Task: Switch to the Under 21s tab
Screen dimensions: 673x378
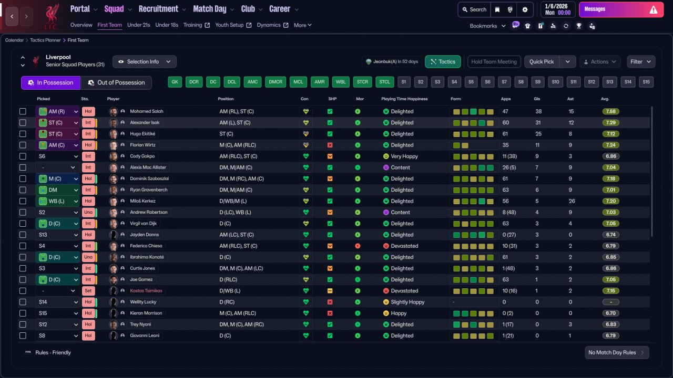Action: coord(139,25)
